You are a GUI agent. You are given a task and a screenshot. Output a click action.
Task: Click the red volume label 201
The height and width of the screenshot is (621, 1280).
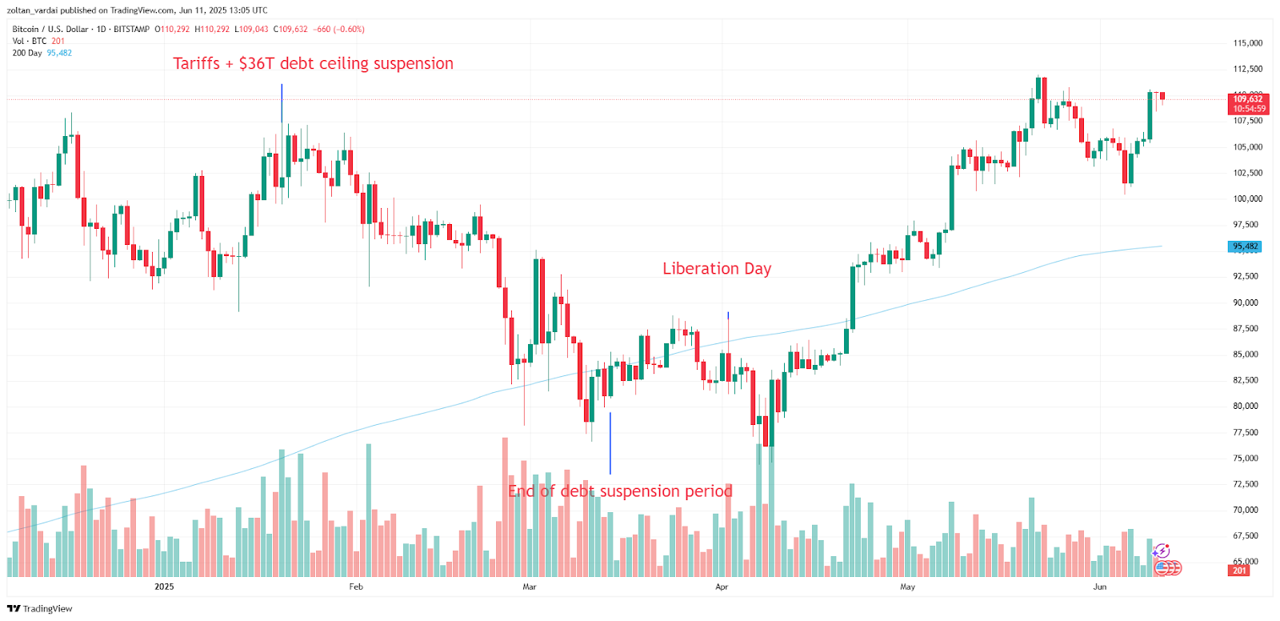tap(1239, 571)
